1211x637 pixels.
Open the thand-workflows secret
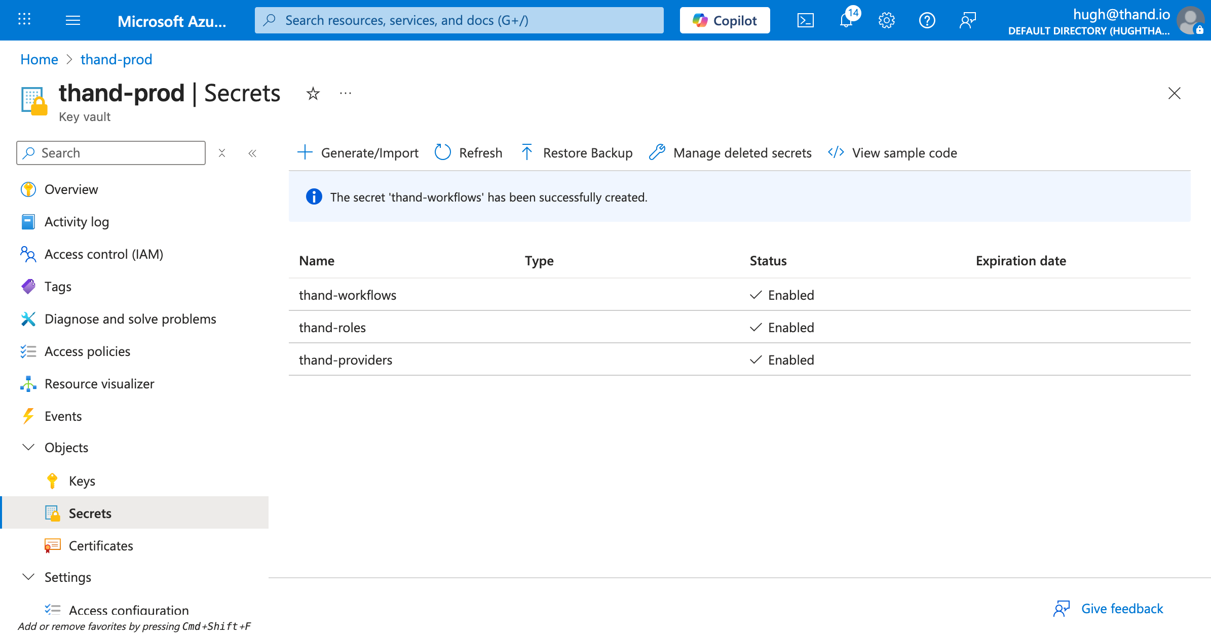[x=348, y=295]
